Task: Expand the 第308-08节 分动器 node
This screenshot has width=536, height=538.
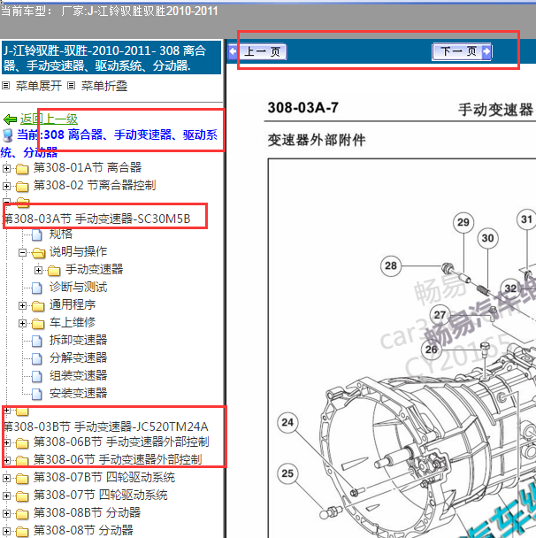Action: coord(6,531)
